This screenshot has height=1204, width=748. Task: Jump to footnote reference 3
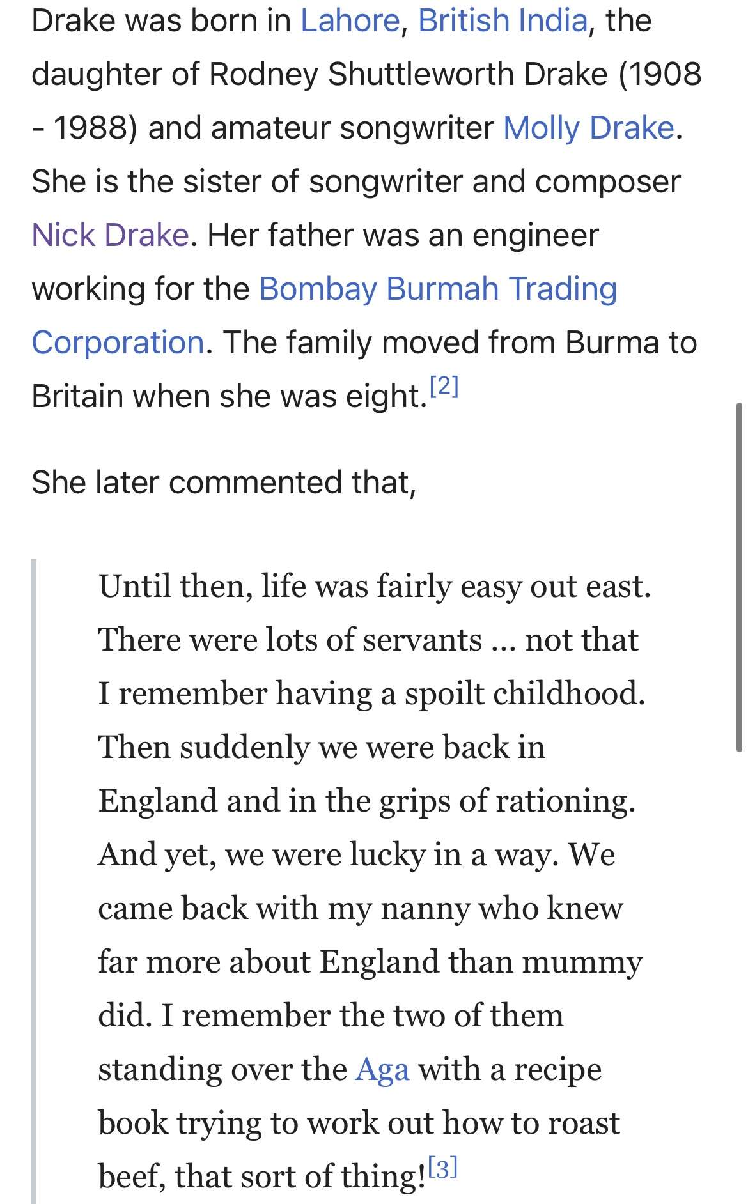pyautogui.click(x=442, y=1168)
